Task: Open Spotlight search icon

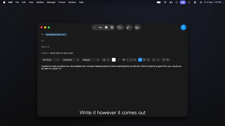Action: coord(176,2)
